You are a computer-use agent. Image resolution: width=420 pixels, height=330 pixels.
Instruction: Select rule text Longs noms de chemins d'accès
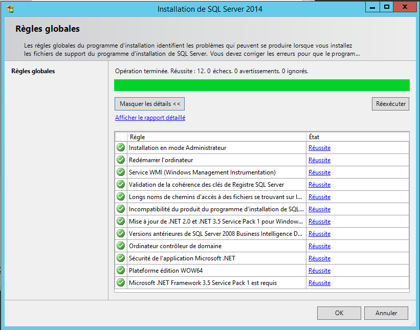pyautogui.click(x=215, y=197)
